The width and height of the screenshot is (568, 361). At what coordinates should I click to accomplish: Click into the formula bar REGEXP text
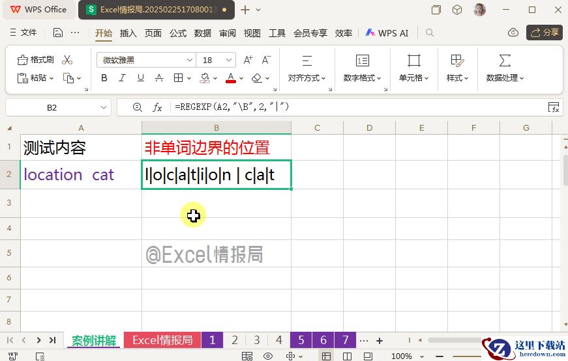(232, 107)
